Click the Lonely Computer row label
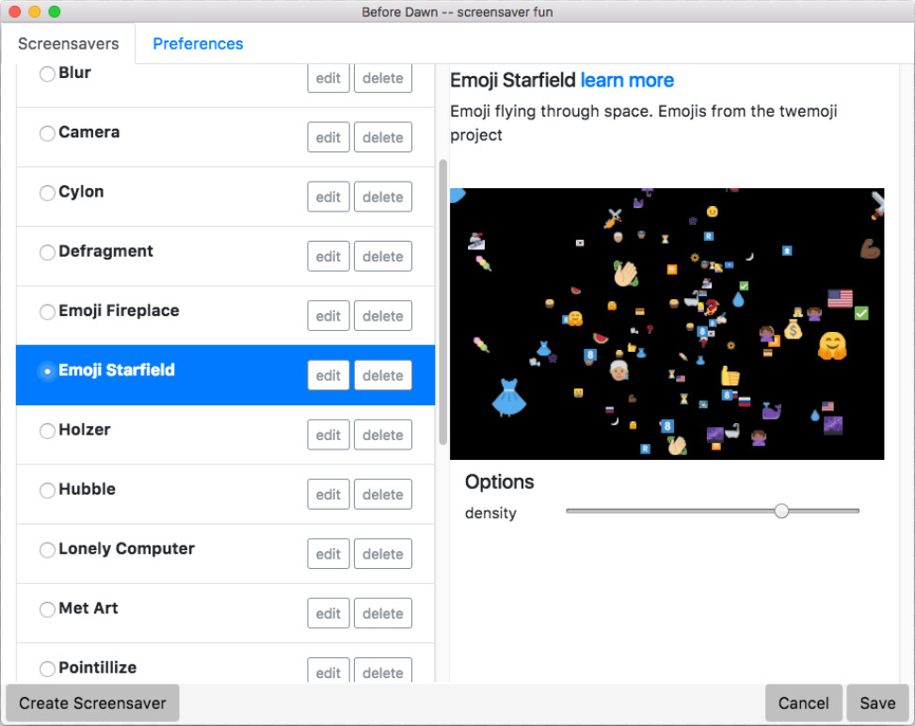Screen dimensions: 915x726 127,548
